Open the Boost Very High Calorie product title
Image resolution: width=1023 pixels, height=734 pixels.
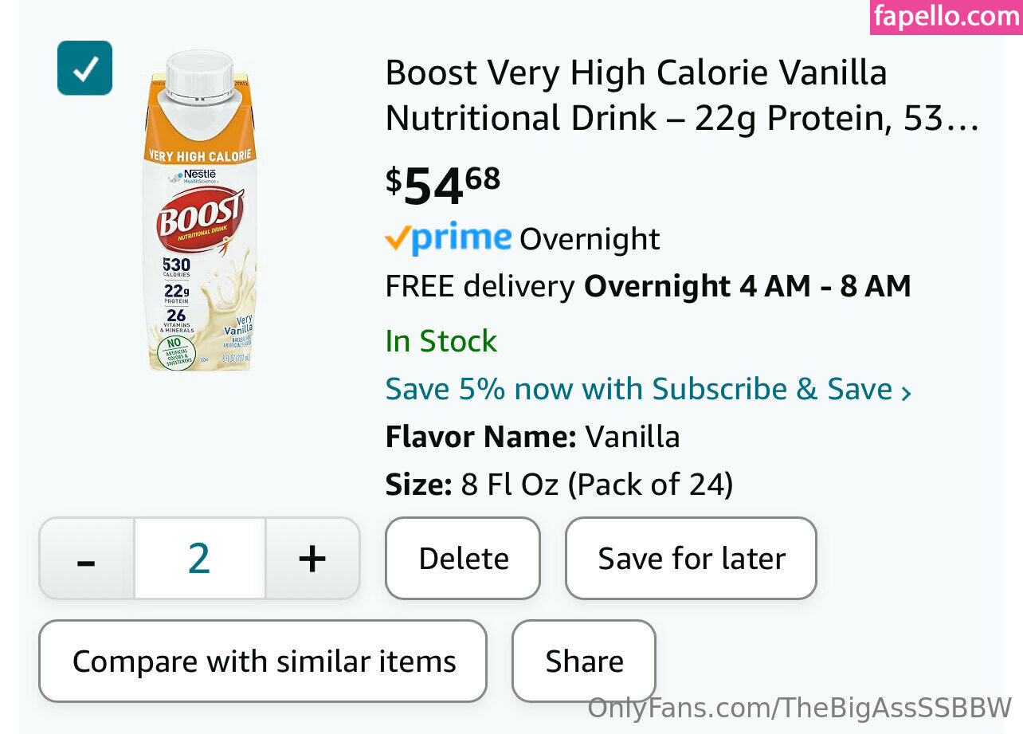pyautogui.click(x=681, y=96)
